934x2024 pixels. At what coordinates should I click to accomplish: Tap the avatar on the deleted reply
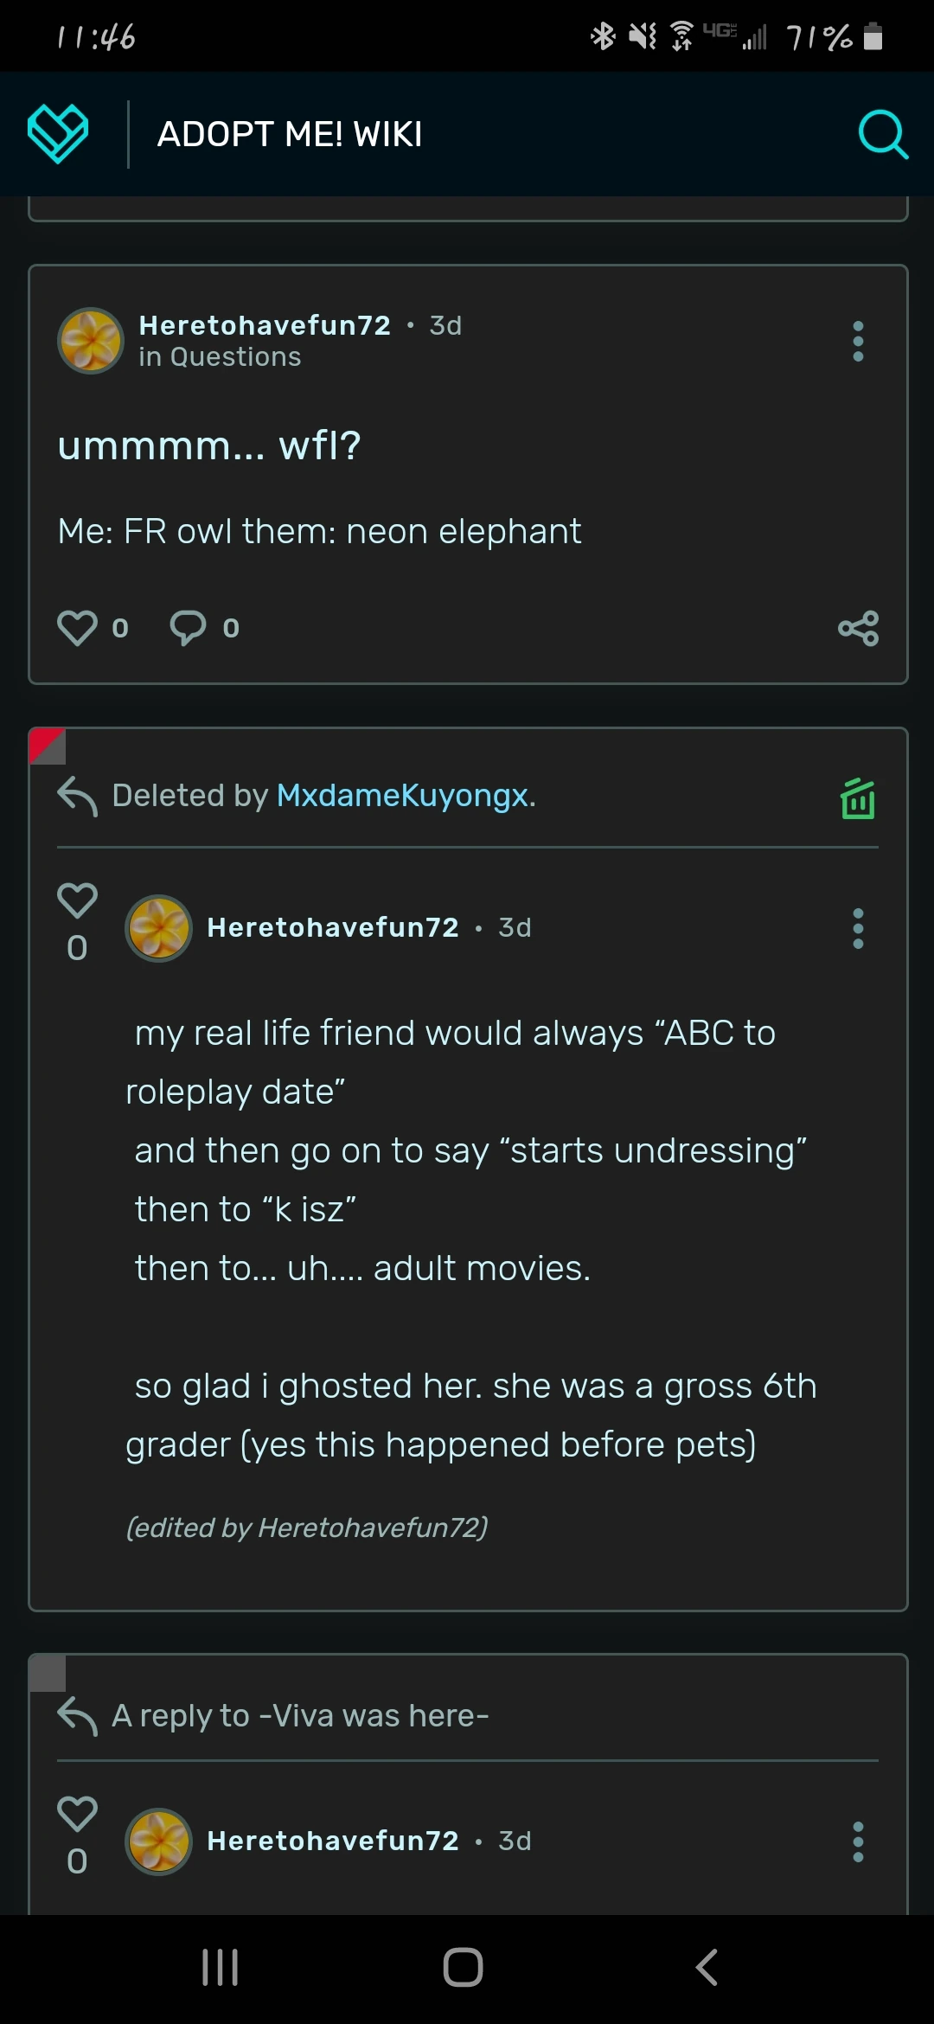point(158,928)
